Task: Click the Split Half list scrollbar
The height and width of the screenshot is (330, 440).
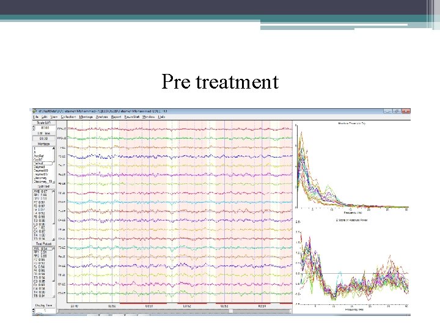Action: [x=54, y=215]
